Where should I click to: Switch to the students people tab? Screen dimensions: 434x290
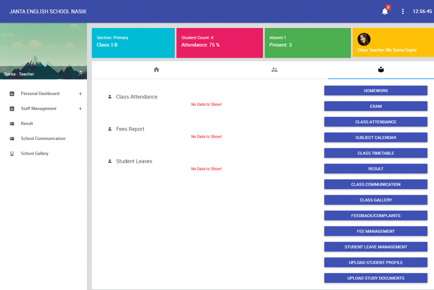click(274, 69)
